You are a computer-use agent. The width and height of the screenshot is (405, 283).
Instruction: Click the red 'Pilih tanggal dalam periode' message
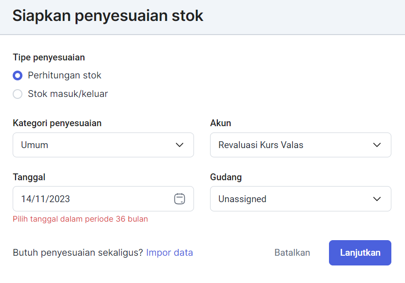point(80,219)
